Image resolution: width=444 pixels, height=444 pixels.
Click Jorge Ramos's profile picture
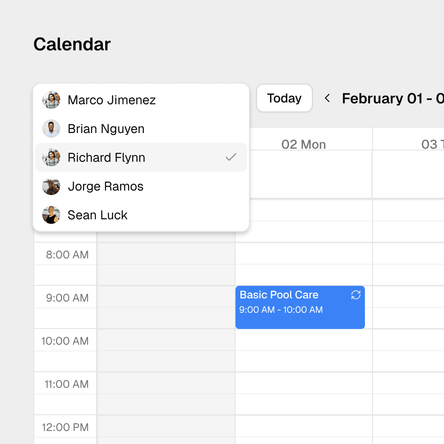click(51, 186)
